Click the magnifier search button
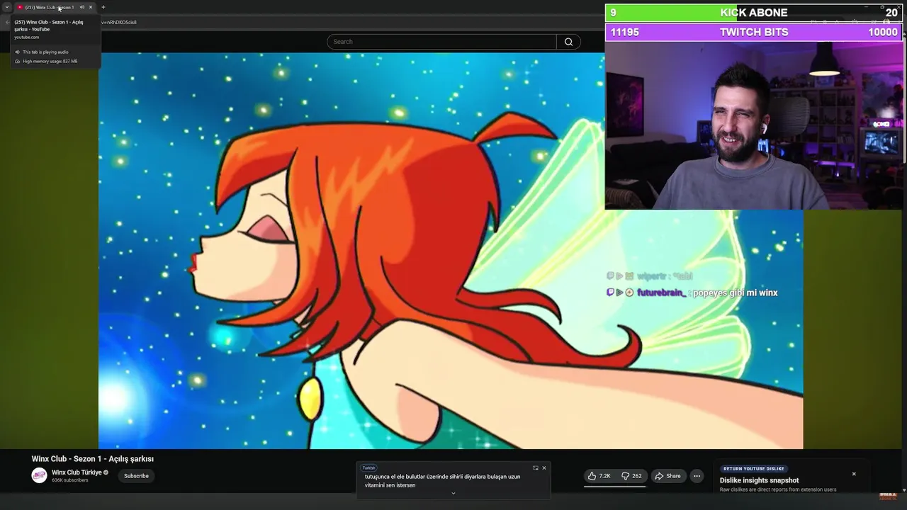This screenshot has width=907, height=510. [x=568, y=42]
